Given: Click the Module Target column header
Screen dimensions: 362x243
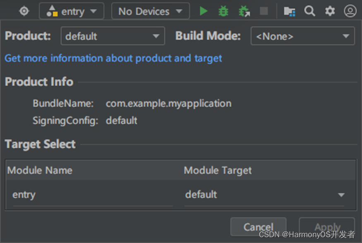Looking at the screenshot, I should 218,171.
